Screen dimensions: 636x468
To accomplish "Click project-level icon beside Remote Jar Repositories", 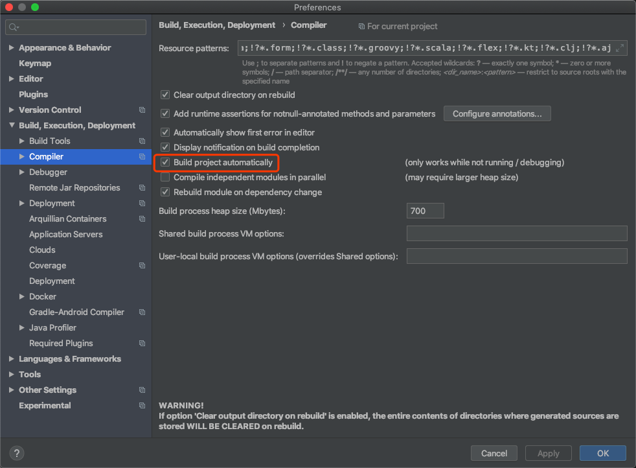I will (x=142, y=187).
